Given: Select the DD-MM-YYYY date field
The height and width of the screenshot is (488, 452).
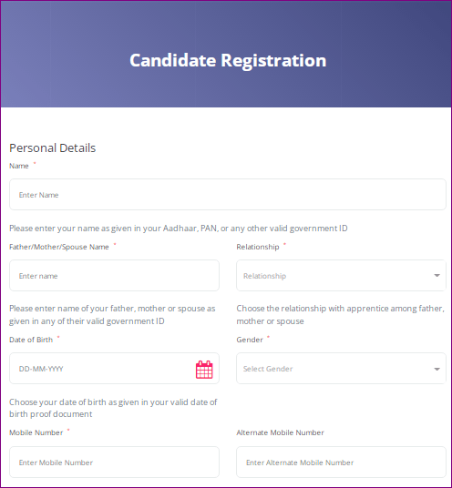Looking at the screenshot, I should click(114, 368).
